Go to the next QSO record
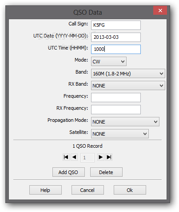Image resolution: width=179 pixels, height=212 pixels. point(101,157)
